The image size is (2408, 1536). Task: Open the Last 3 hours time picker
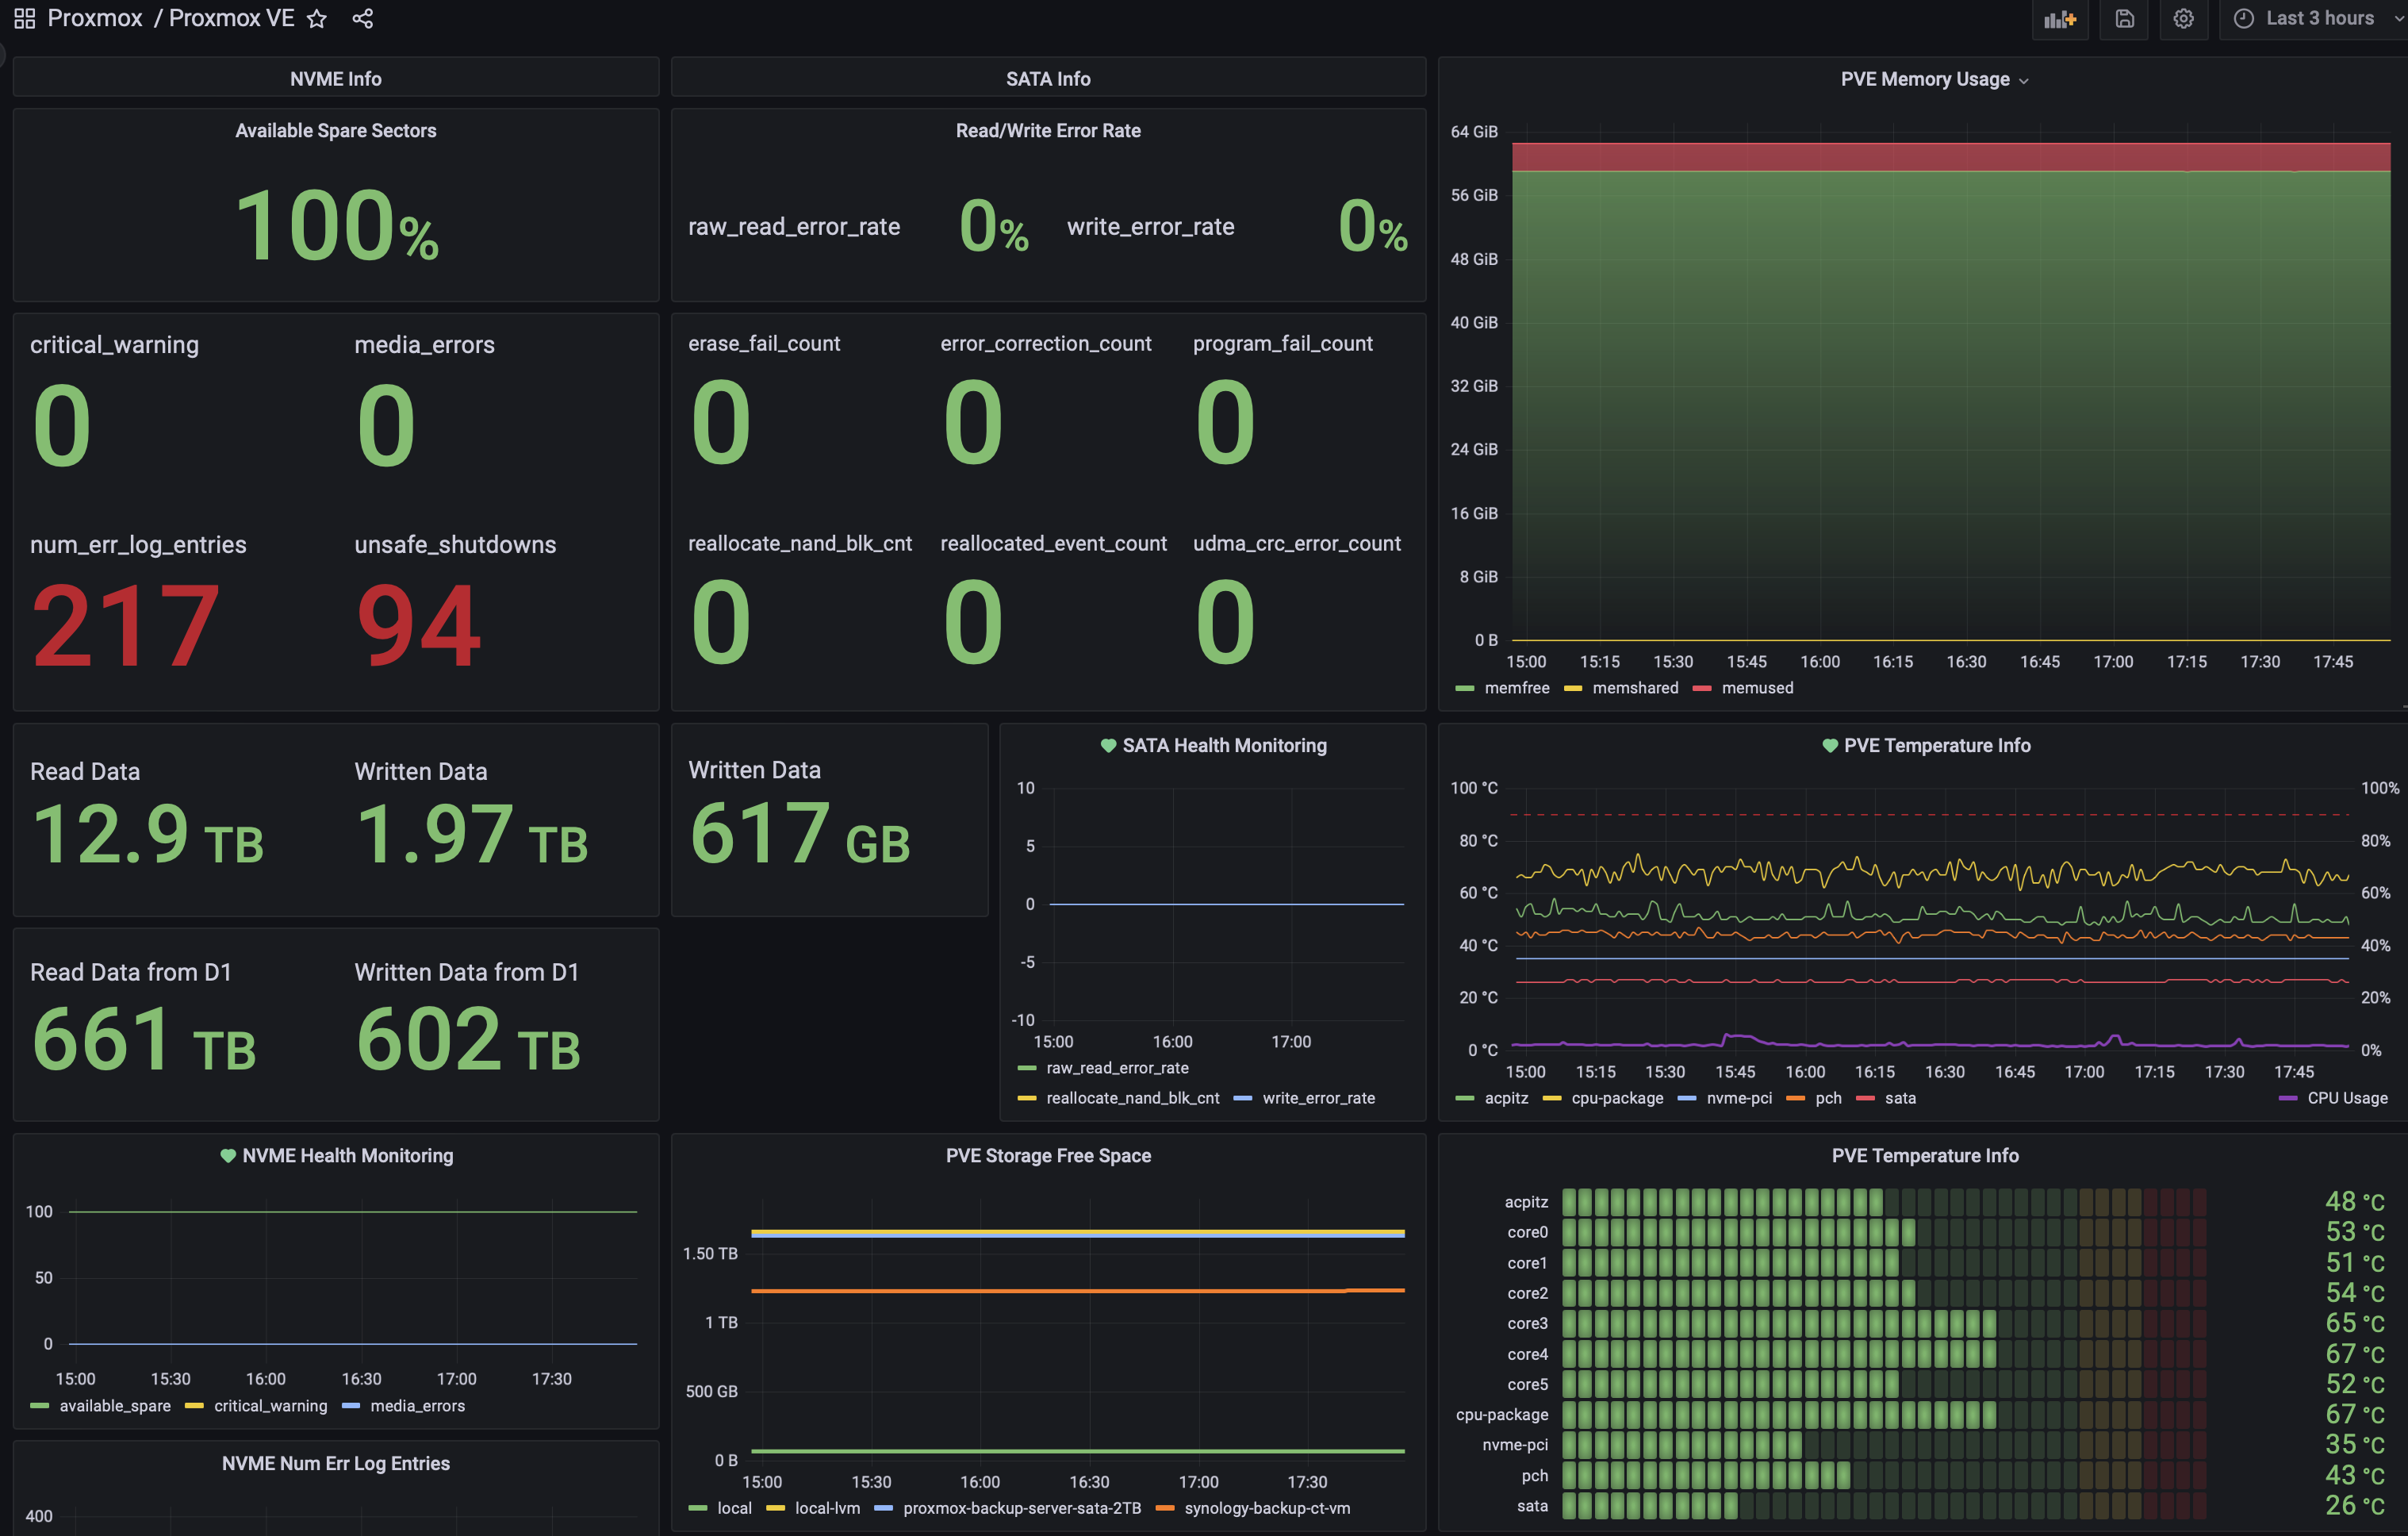2318,19
